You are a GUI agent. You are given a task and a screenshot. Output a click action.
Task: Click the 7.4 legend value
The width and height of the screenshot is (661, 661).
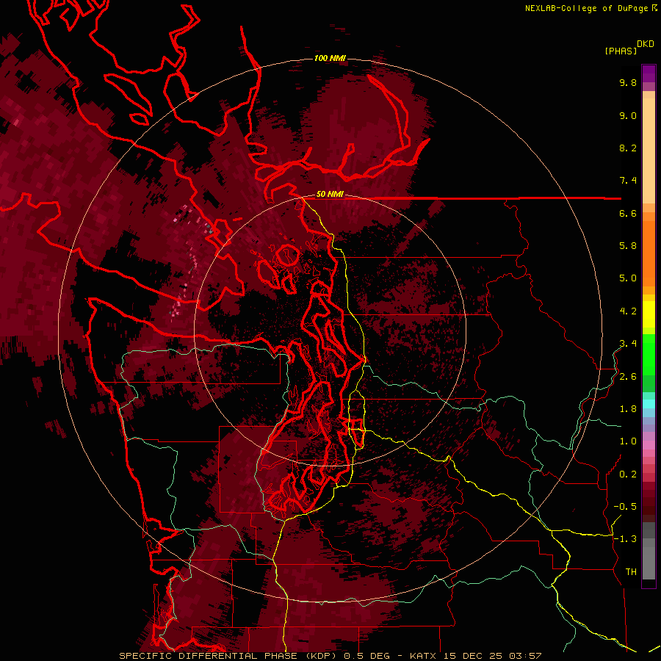[x=628, y=181]
